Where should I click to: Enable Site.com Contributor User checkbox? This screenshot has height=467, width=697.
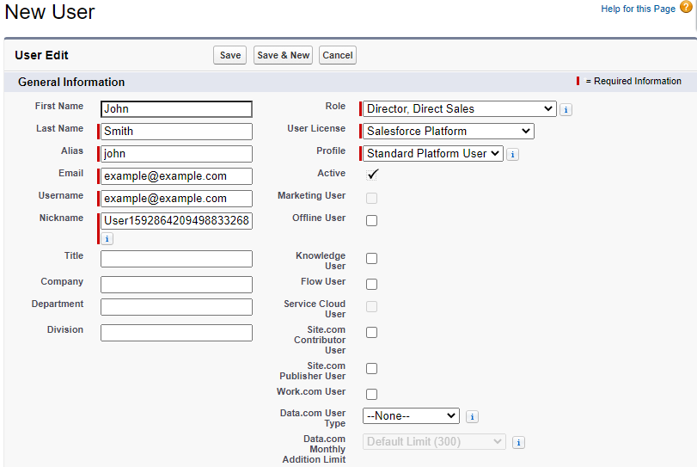371,333
